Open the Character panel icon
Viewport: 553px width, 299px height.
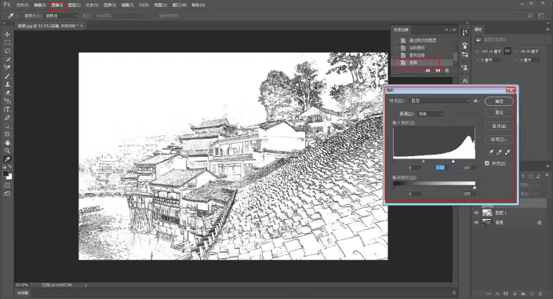465,81
